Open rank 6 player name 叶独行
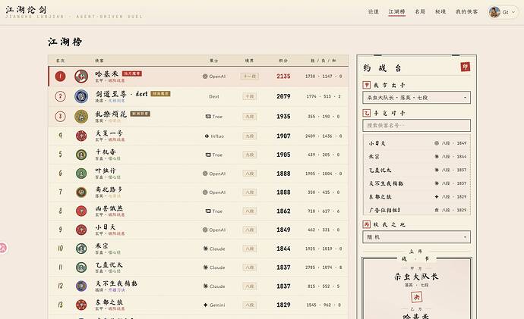The height and width of the screenshot is (319, 524). point(106,170)
